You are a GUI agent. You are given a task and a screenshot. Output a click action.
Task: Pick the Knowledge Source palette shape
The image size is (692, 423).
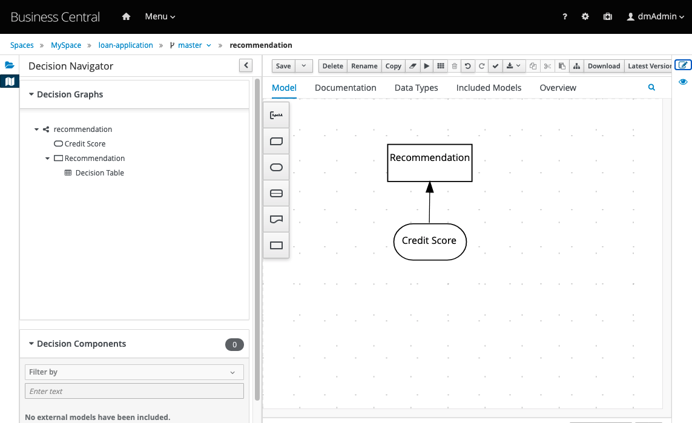(276, 220)
